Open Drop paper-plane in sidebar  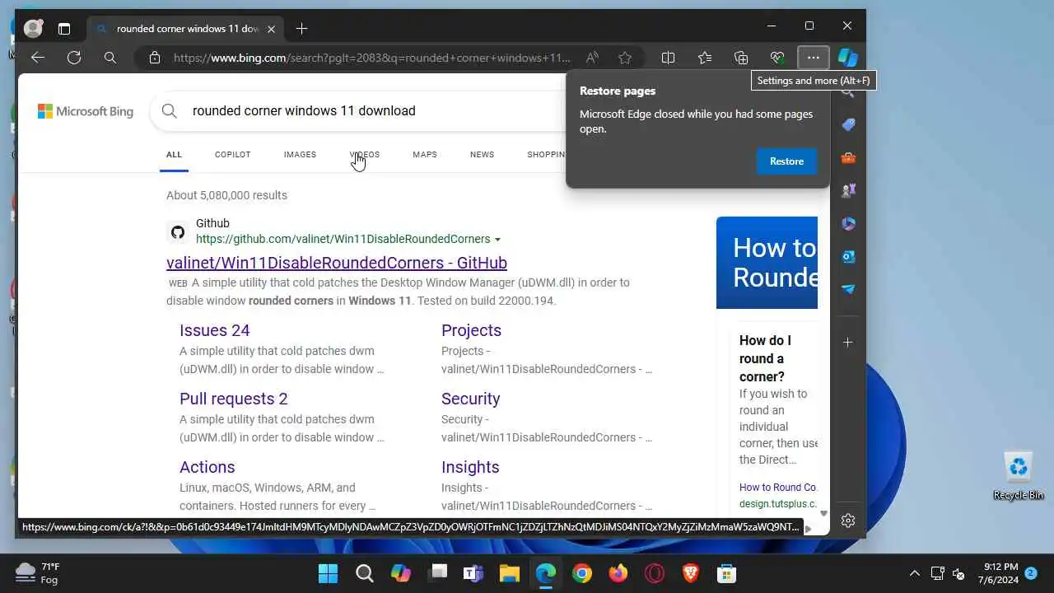(848, 289)
